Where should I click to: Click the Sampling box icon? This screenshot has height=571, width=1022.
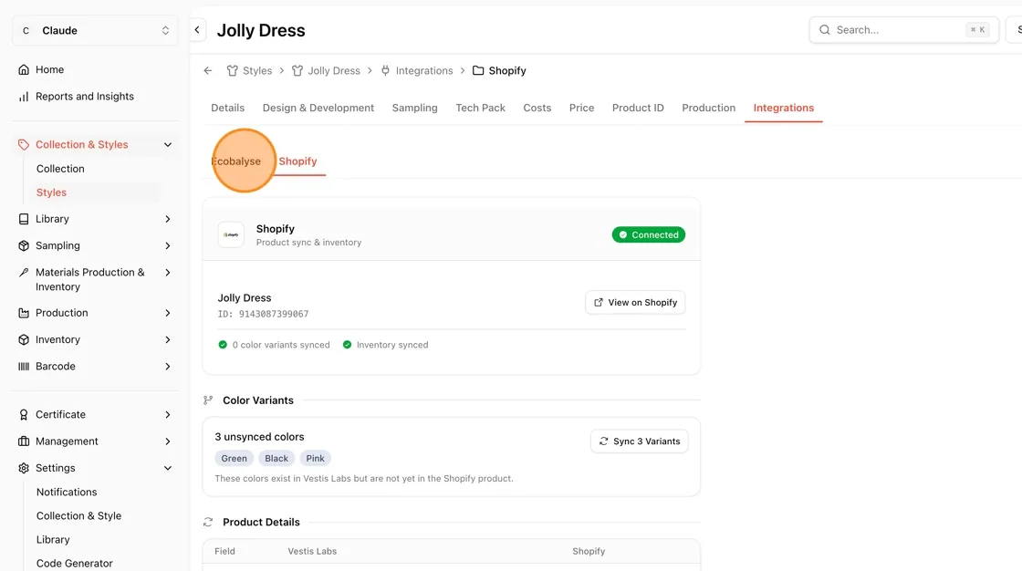click(24, 245)
